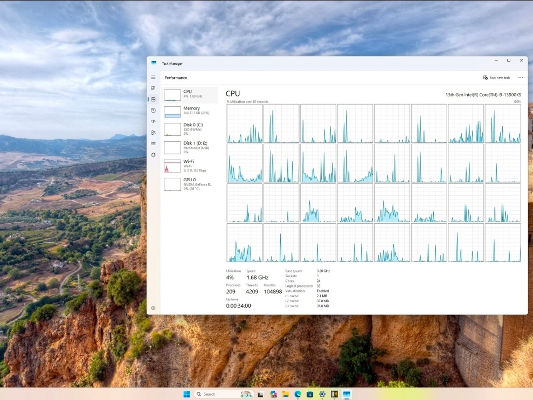Click Run new task button
The image size is (533, 400).
click(497, 78)
